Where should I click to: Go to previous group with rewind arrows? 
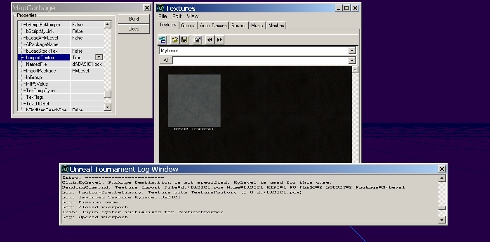(210, 40)
